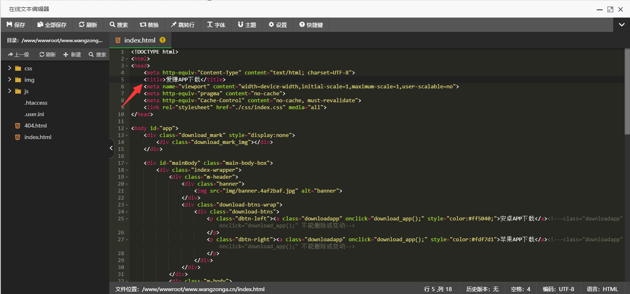Search files in sidebar 搜索

(x=97, y=54)
